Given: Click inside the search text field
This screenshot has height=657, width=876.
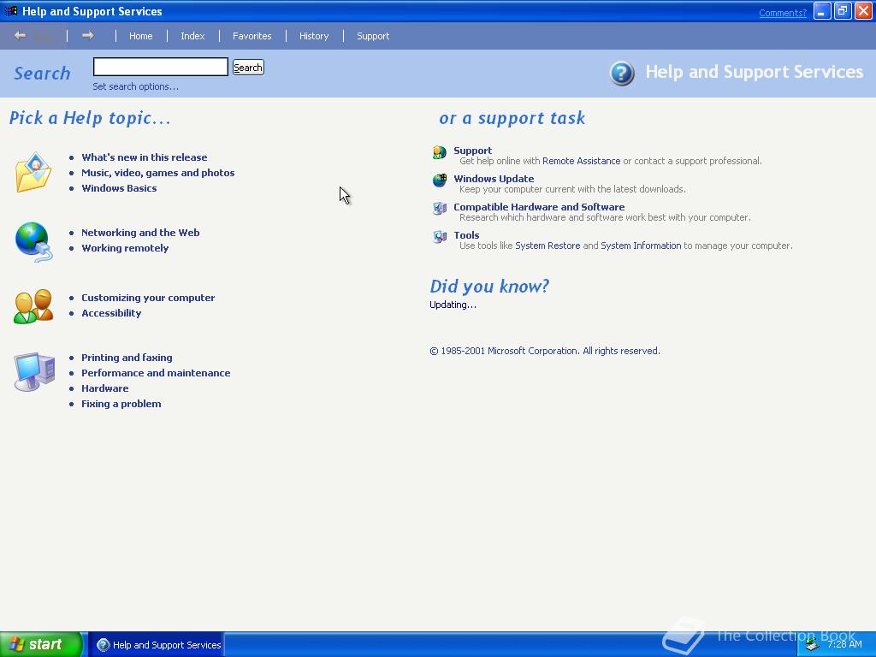Looking at the screenshot, I should click(x=160, y=67).
